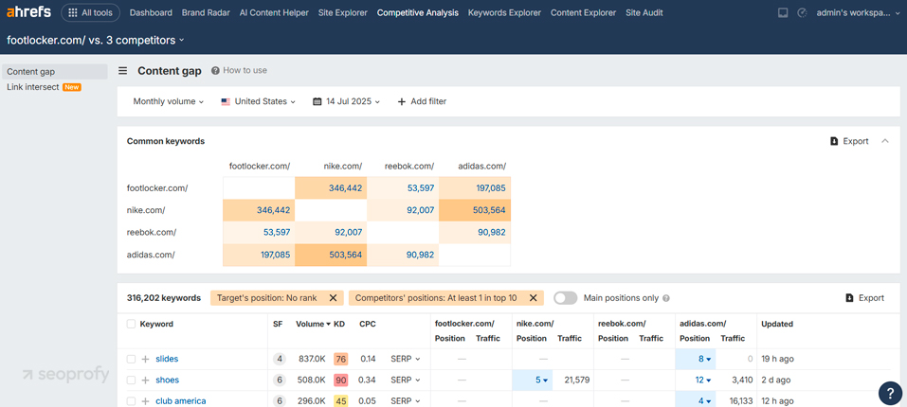The height and width of the screenshot is (407, 907).
Task: Click plus icon next to club america
Action: [x=146, y=401]
